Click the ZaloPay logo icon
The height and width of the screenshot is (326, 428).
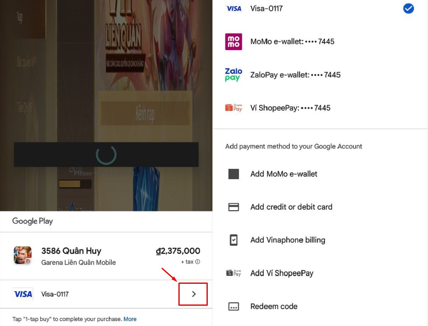coord(233,75)
